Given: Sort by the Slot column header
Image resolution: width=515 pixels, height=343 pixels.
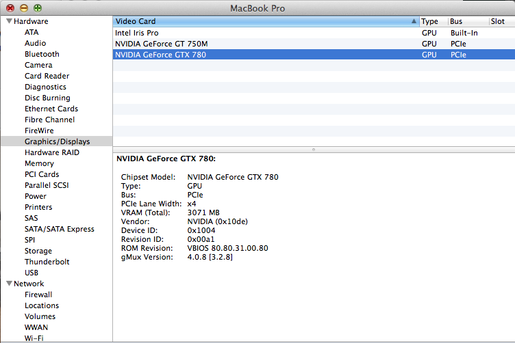Looking at the screenshot, I should click(502, 21).
